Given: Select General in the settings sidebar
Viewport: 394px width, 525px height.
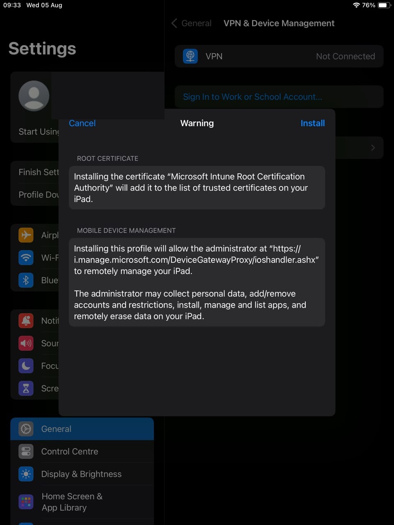Looking at the screenshot, I should [x=82, y=429].
